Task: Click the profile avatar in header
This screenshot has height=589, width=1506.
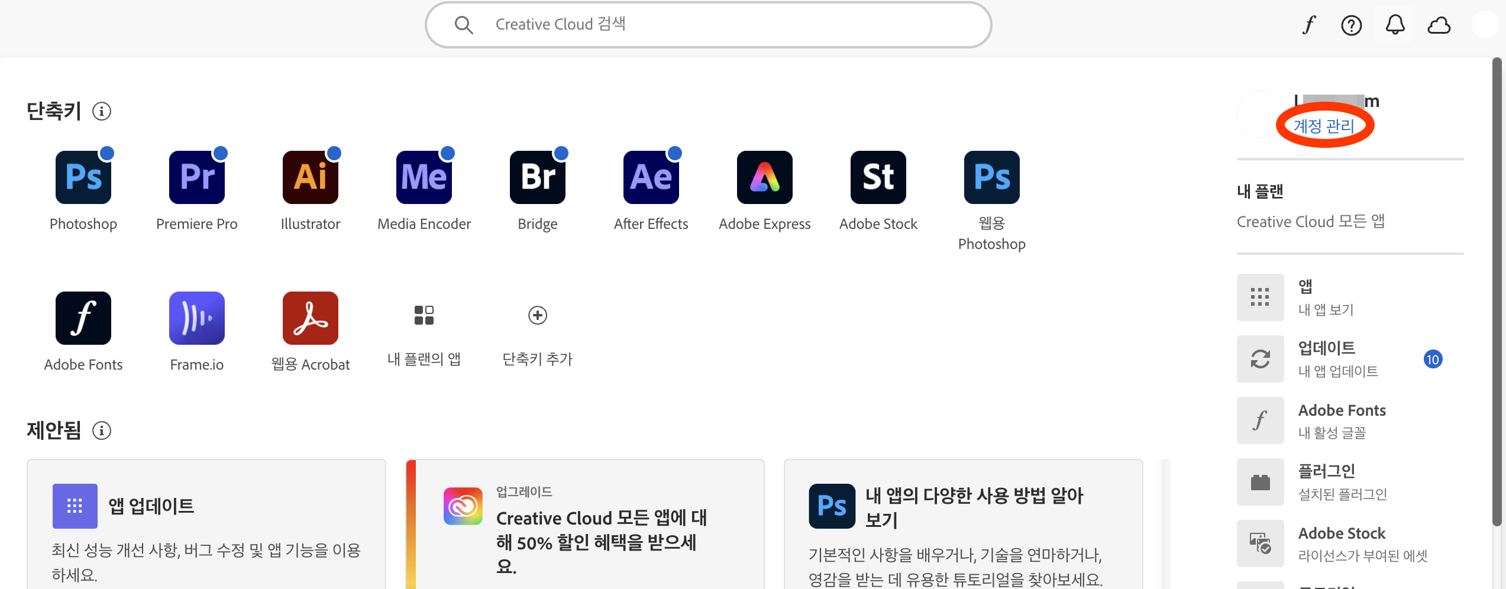Action: point(1485,25)
